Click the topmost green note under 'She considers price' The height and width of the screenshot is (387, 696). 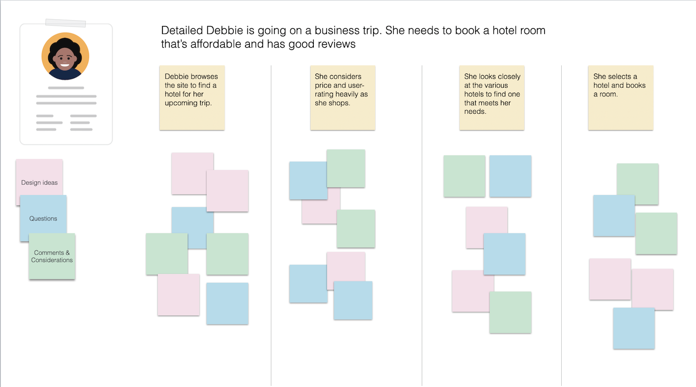point(346,168)
